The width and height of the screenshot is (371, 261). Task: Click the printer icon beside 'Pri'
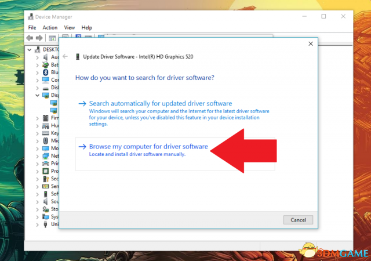coord(45,164)
